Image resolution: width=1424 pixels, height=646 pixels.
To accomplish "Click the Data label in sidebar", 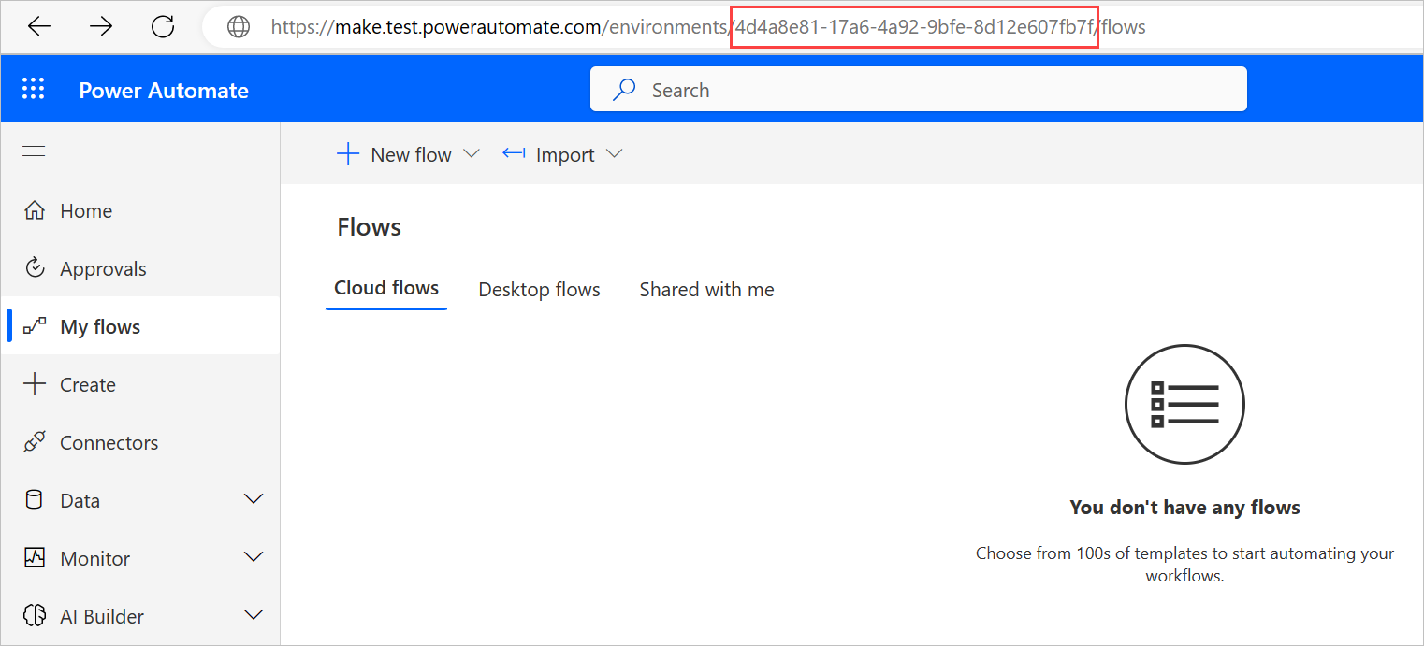I will 80,501.
